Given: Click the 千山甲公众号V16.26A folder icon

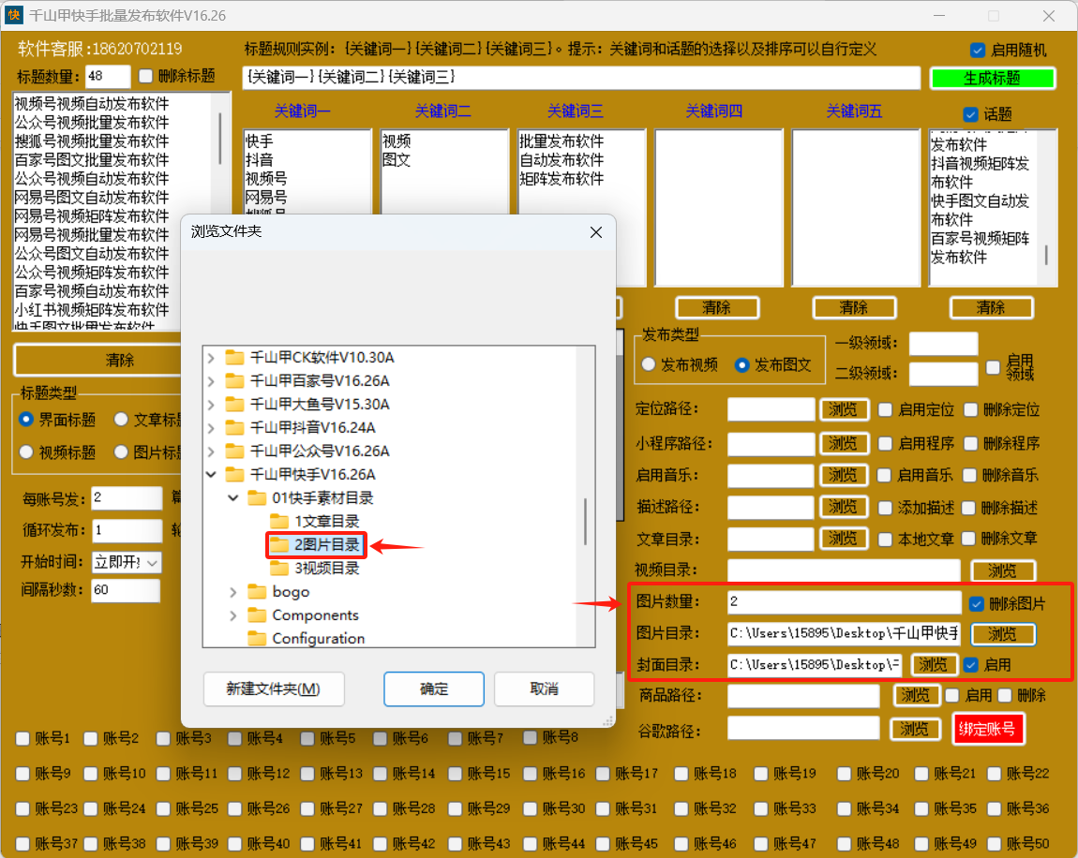Looking at the screenshot, I should click(x=234, y=451).
